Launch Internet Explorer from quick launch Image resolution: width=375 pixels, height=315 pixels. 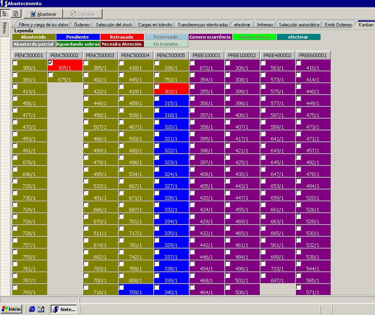pos(32,309)
